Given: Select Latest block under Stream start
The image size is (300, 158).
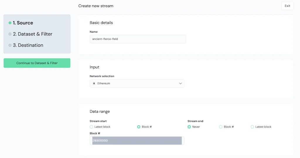Looking at the screenshot, I should pos(91,127).
